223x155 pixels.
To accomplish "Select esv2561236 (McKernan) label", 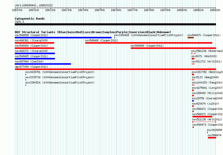I will coord(207,51).
